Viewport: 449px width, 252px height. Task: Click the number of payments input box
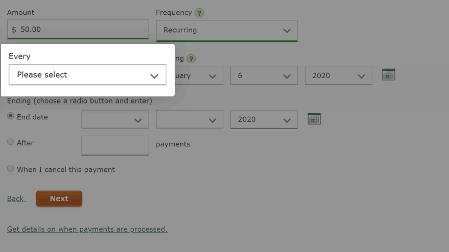coord(115,145)
